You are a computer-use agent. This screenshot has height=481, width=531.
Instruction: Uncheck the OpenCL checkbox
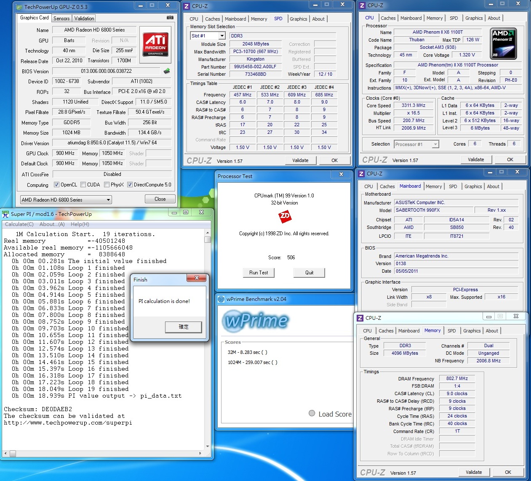point(57,185)
